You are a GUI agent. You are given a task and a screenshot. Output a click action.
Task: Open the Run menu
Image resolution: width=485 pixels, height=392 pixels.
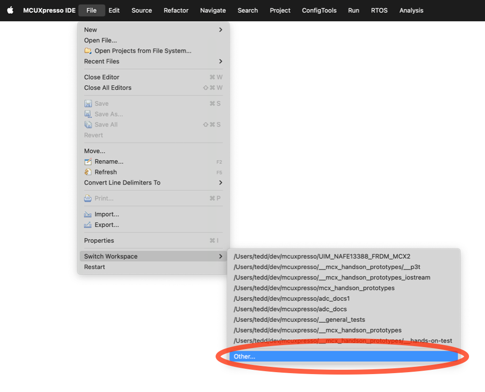[353, 10]
